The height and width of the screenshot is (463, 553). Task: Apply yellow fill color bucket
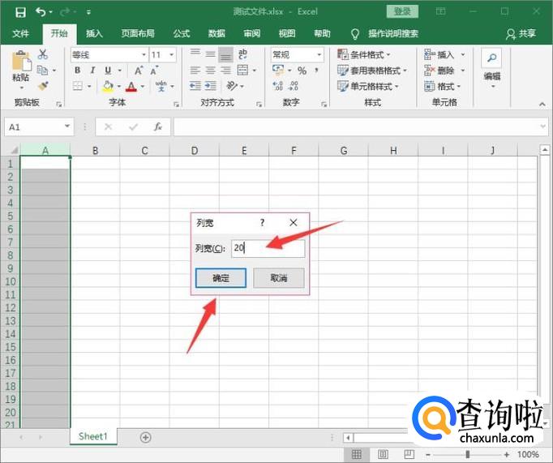108,87
